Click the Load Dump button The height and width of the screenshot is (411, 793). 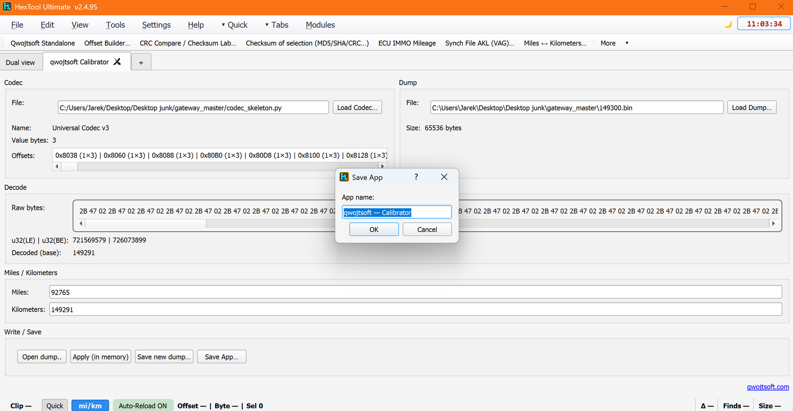(x=752, y=108)
